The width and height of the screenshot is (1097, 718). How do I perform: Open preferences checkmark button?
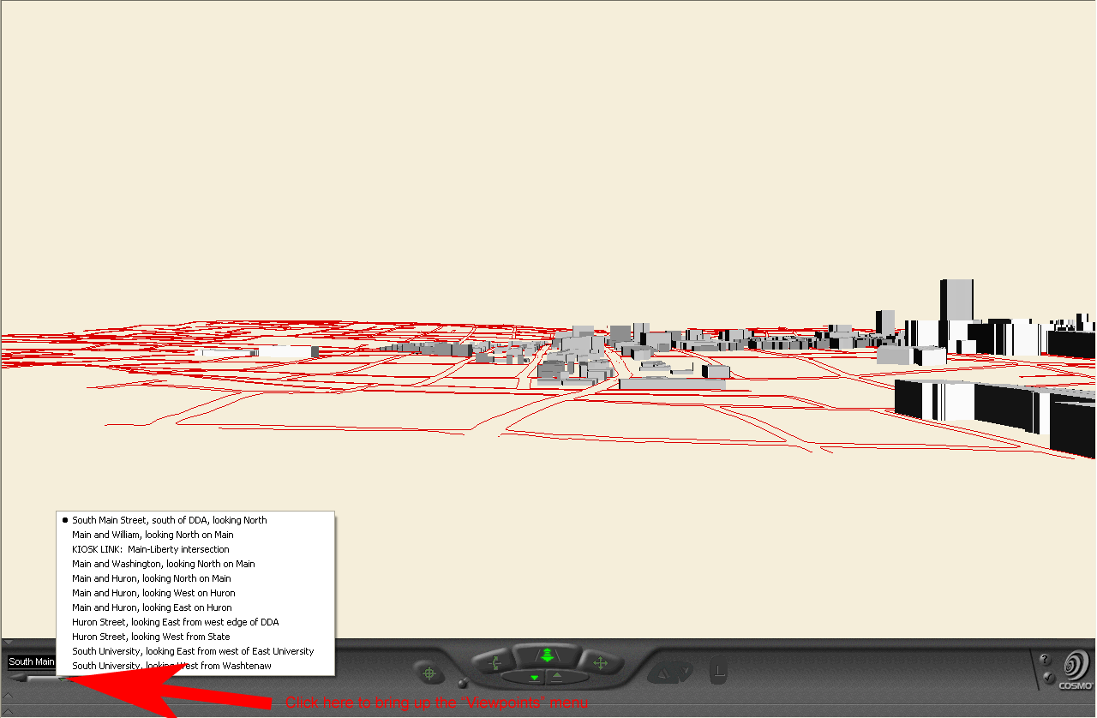pyautogui.click(x=1049, y=678)
